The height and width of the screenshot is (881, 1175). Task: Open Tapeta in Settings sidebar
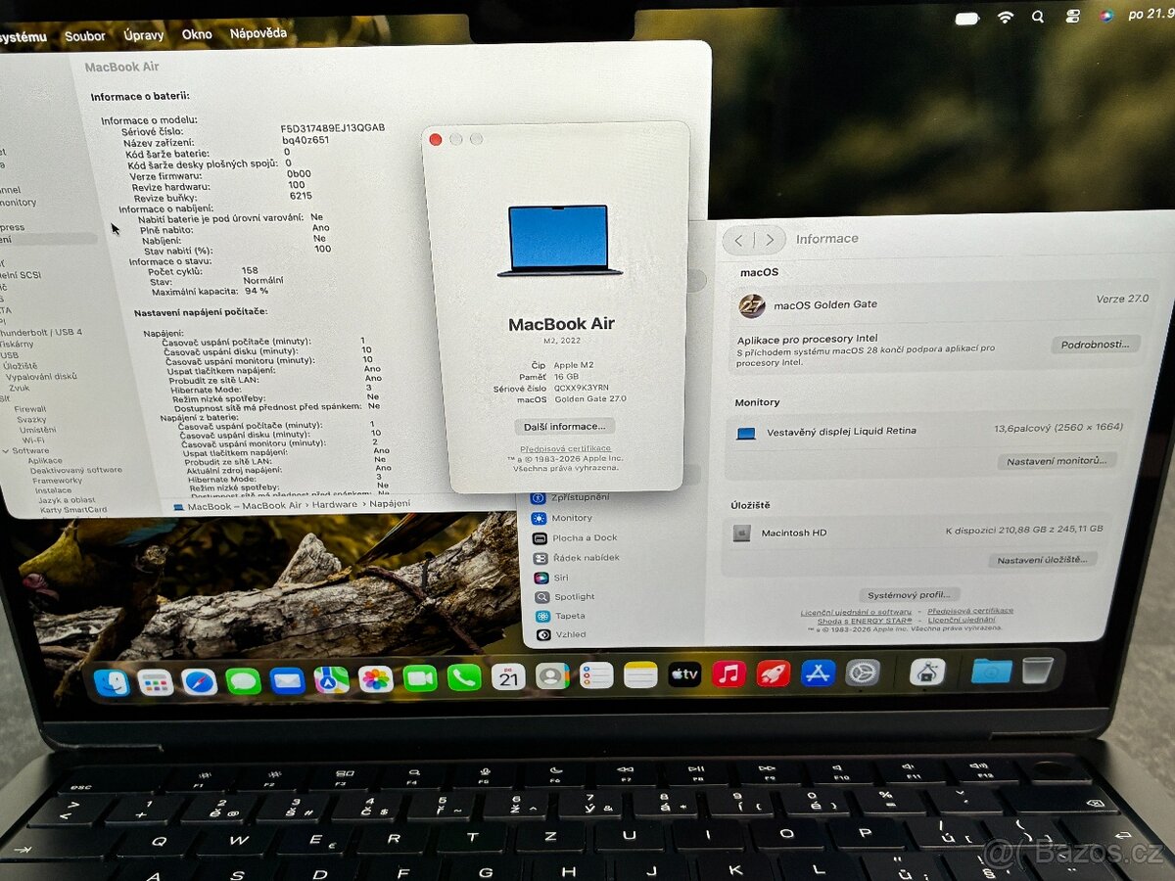tap(570, 616)
